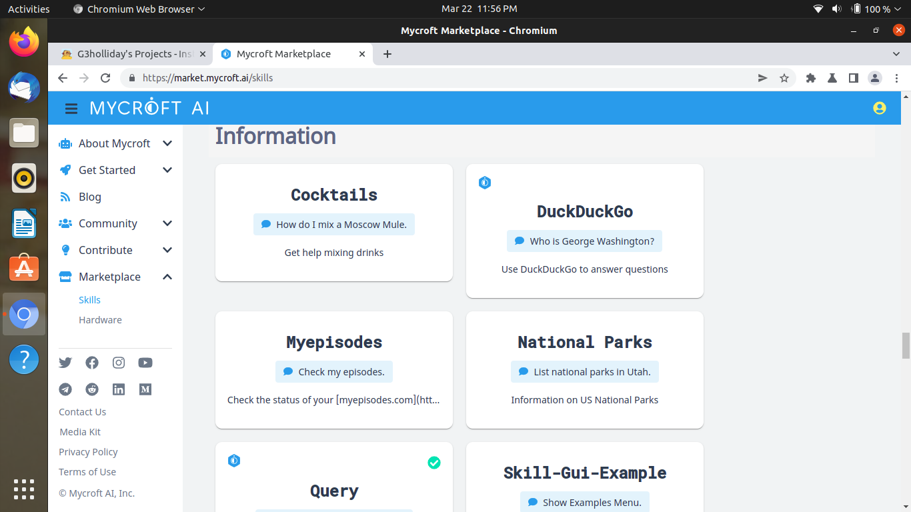Image resolution: width=911 pixels, height=512 pixels.
Task: Go back to the previous page
Action: (x=63, y=78)
